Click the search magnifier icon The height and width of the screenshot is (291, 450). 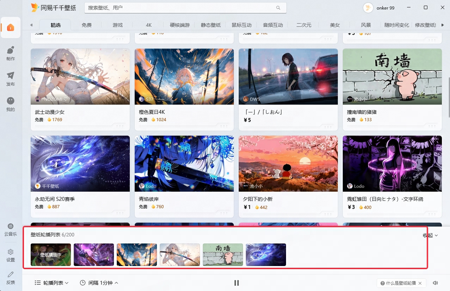coord(278,8)
